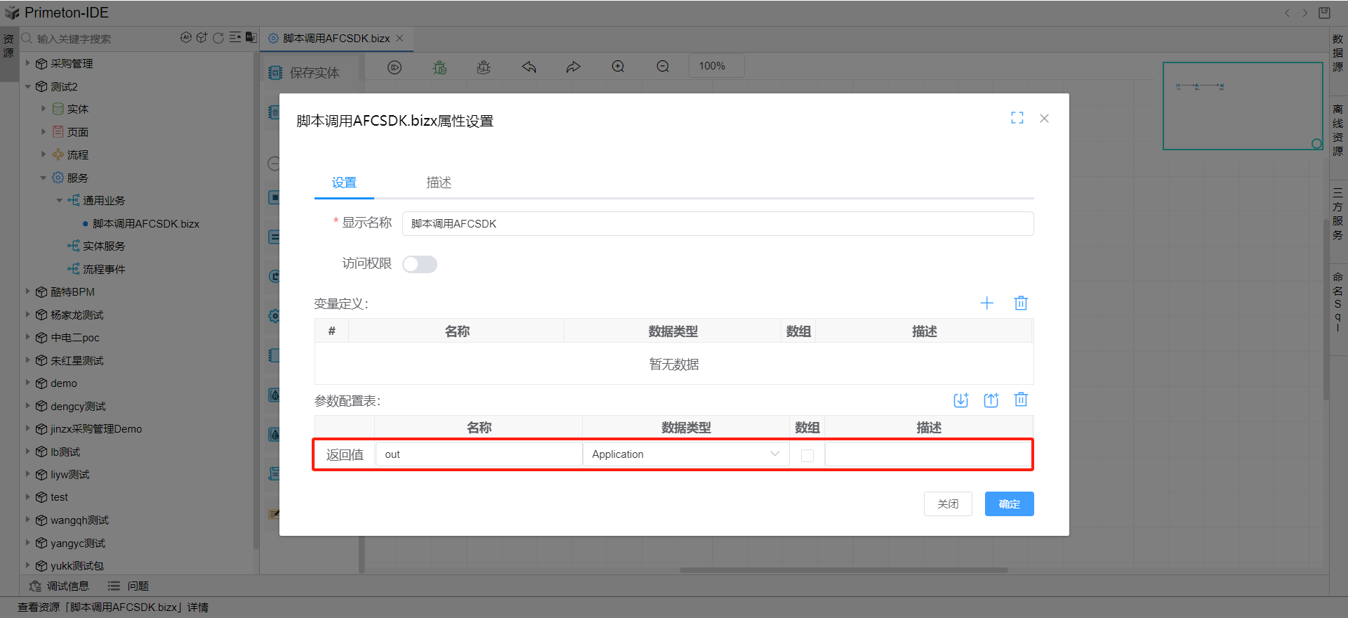The width and height of the screenshot is (1348, 618).
Task: Select the 脚本调用AFCSDK.bizx editor tab
Action: [x=336, y=39]
